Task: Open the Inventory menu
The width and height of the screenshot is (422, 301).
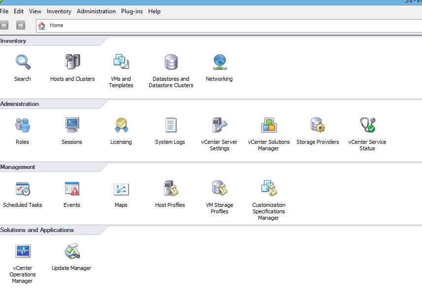Action: point(59,11)
